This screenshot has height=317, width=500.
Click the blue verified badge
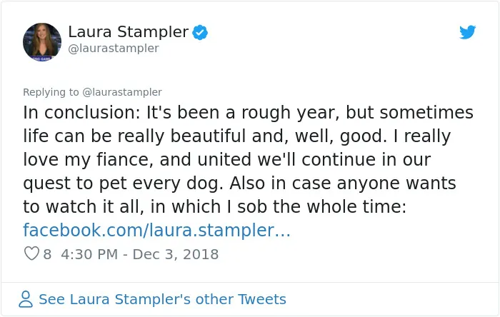200,33
